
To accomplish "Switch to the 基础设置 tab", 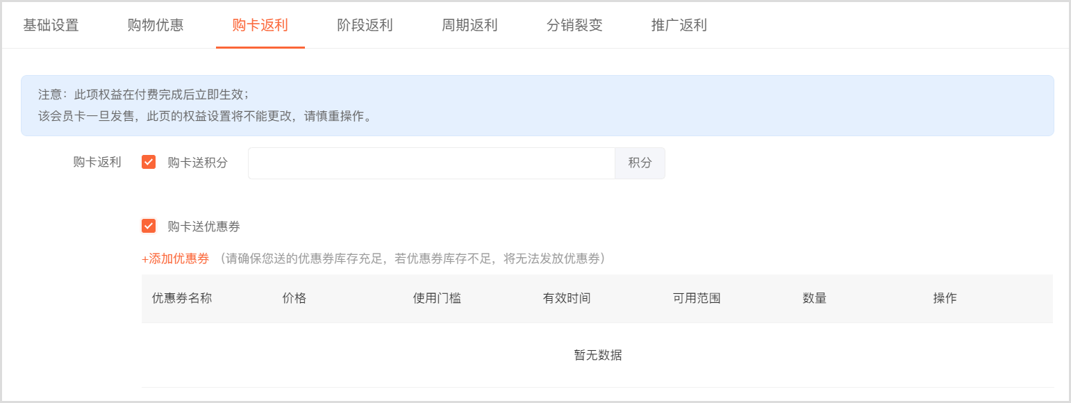I will tap(51, 26).
